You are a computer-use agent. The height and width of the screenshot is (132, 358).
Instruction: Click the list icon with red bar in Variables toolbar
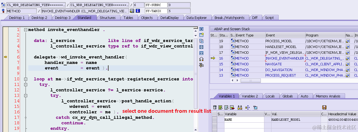(x=232, y=107)
